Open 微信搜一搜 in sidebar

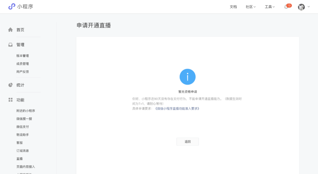[24, 119]
